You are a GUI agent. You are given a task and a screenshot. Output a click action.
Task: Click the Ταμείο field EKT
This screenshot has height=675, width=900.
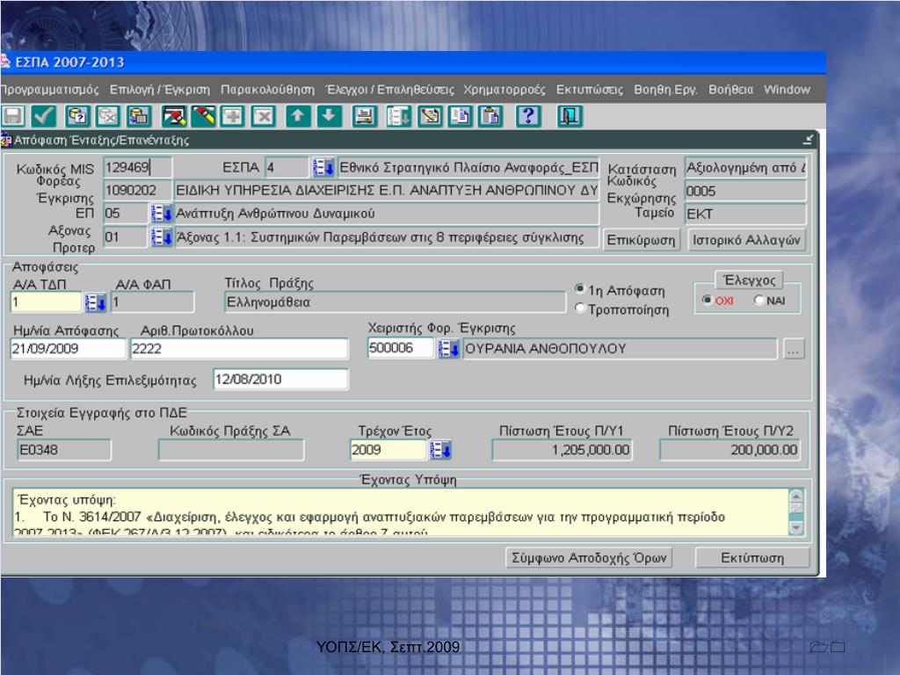(x=745, y=214)
